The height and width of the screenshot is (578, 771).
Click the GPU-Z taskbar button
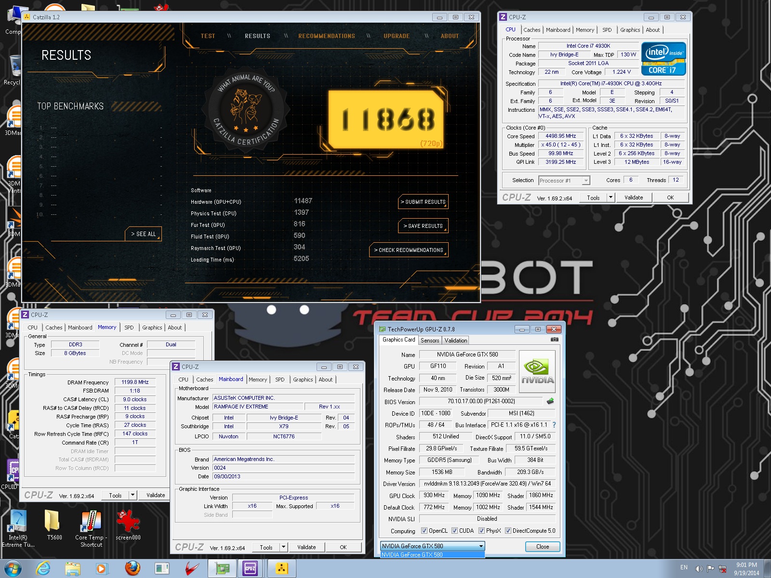222,568
